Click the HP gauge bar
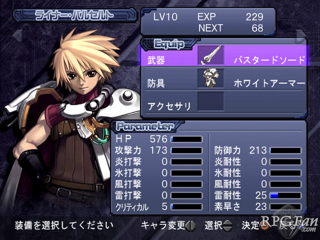 pyautogui.click(x=186, y=139)
